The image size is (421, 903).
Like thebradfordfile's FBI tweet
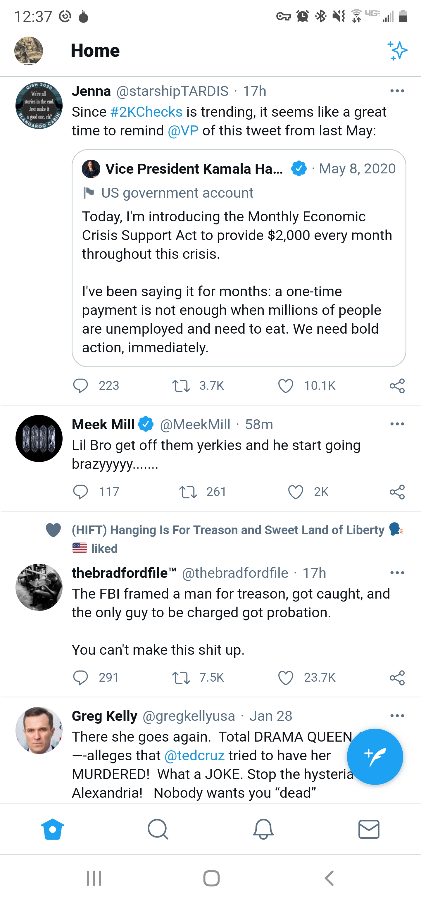tap(285, 678)
